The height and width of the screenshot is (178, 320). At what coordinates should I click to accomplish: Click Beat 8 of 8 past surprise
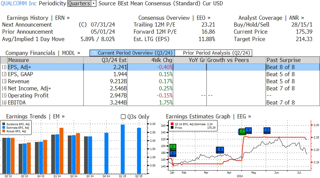coord(280,67)
